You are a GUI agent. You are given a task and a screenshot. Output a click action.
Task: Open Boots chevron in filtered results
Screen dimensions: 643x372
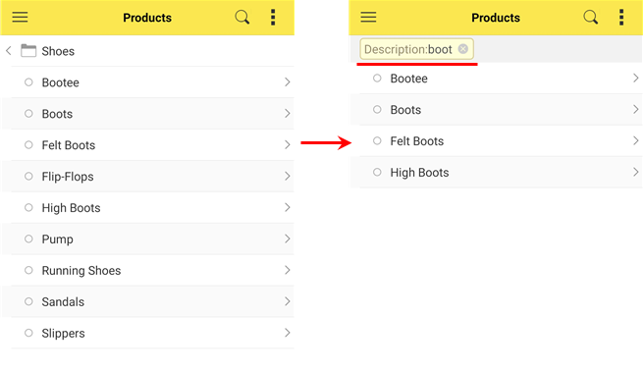tap(635, 110)
